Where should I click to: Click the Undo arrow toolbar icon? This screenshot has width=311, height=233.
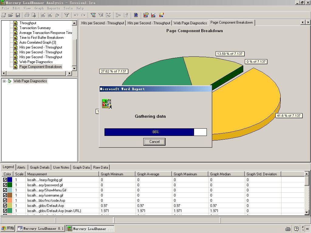tap(76, 15)
